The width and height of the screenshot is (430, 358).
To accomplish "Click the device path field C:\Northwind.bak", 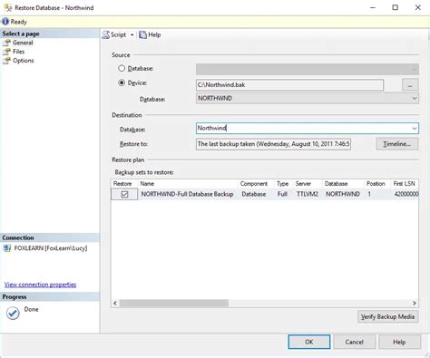I will click(x=289, y=85).
